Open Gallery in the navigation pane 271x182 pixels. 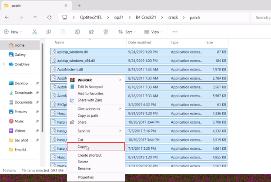(x=20, y=55)
